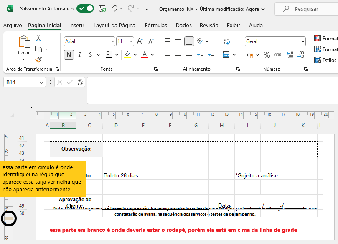Open the Layout da Página tab

tap(114, 26)
